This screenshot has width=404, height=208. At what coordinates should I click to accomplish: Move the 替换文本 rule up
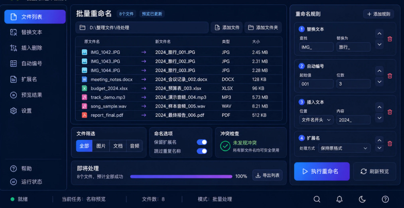click(x=379, y=34)
